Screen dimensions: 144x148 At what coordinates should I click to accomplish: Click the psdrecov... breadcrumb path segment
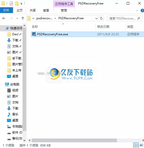tap(44, 18)
